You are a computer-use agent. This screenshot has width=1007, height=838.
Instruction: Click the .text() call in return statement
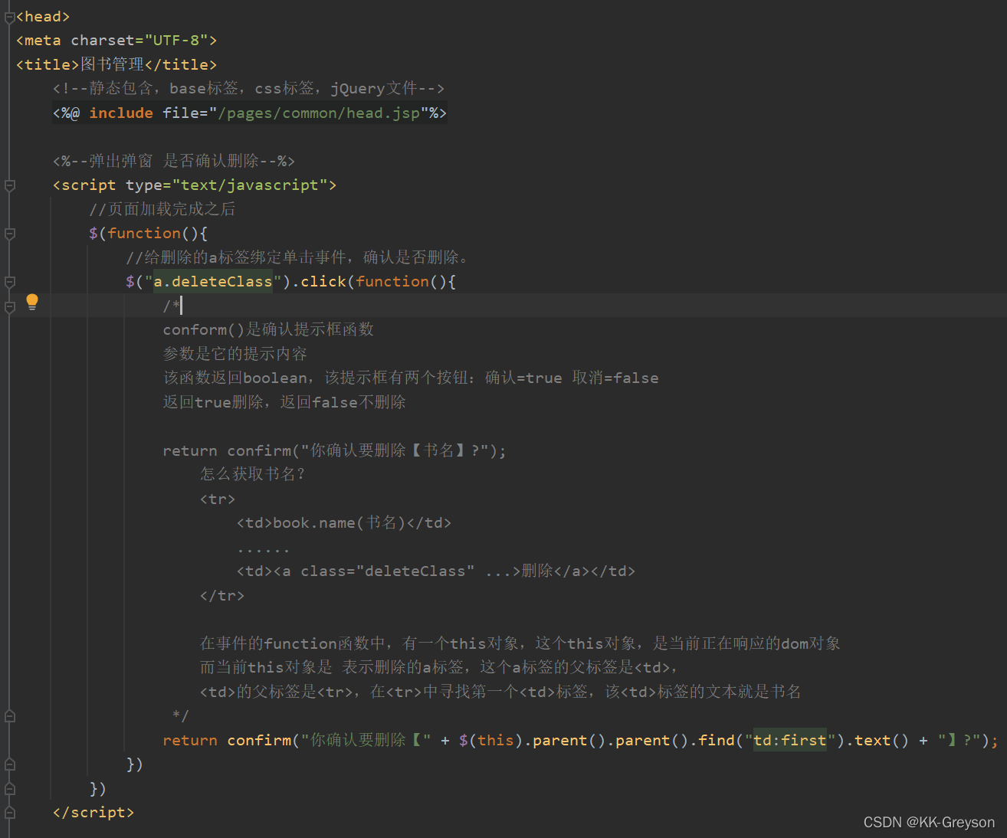[x=877, y=740]
